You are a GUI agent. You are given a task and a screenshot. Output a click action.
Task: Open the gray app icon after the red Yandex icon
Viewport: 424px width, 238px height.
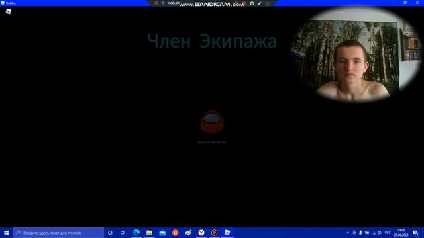[x=188, y=233]
